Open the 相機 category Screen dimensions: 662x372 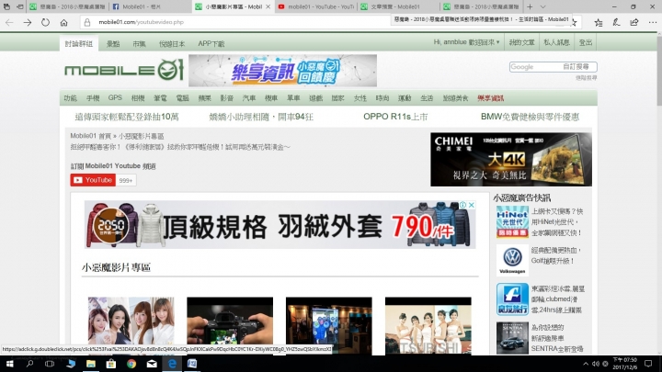click(x=138, y=98)
